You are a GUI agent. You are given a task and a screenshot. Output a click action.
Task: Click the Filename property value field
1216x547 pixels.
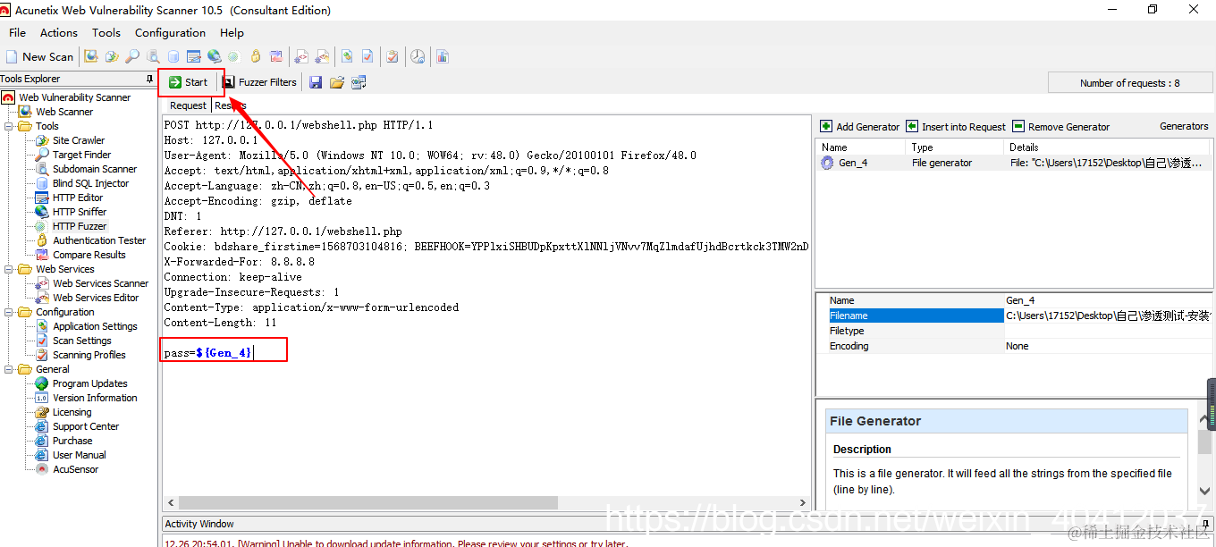pyautogui.click(x=1108, y=316)
